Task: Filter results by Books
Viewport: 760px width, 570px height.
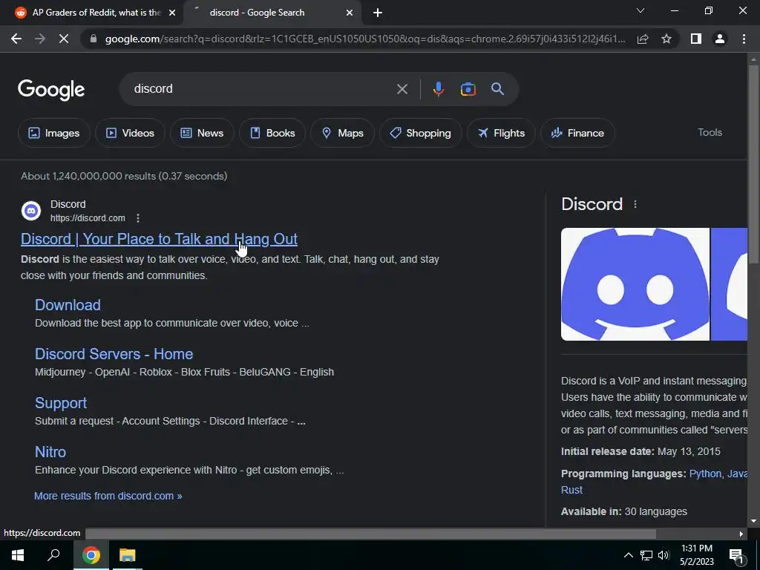Action: point(272,133)
